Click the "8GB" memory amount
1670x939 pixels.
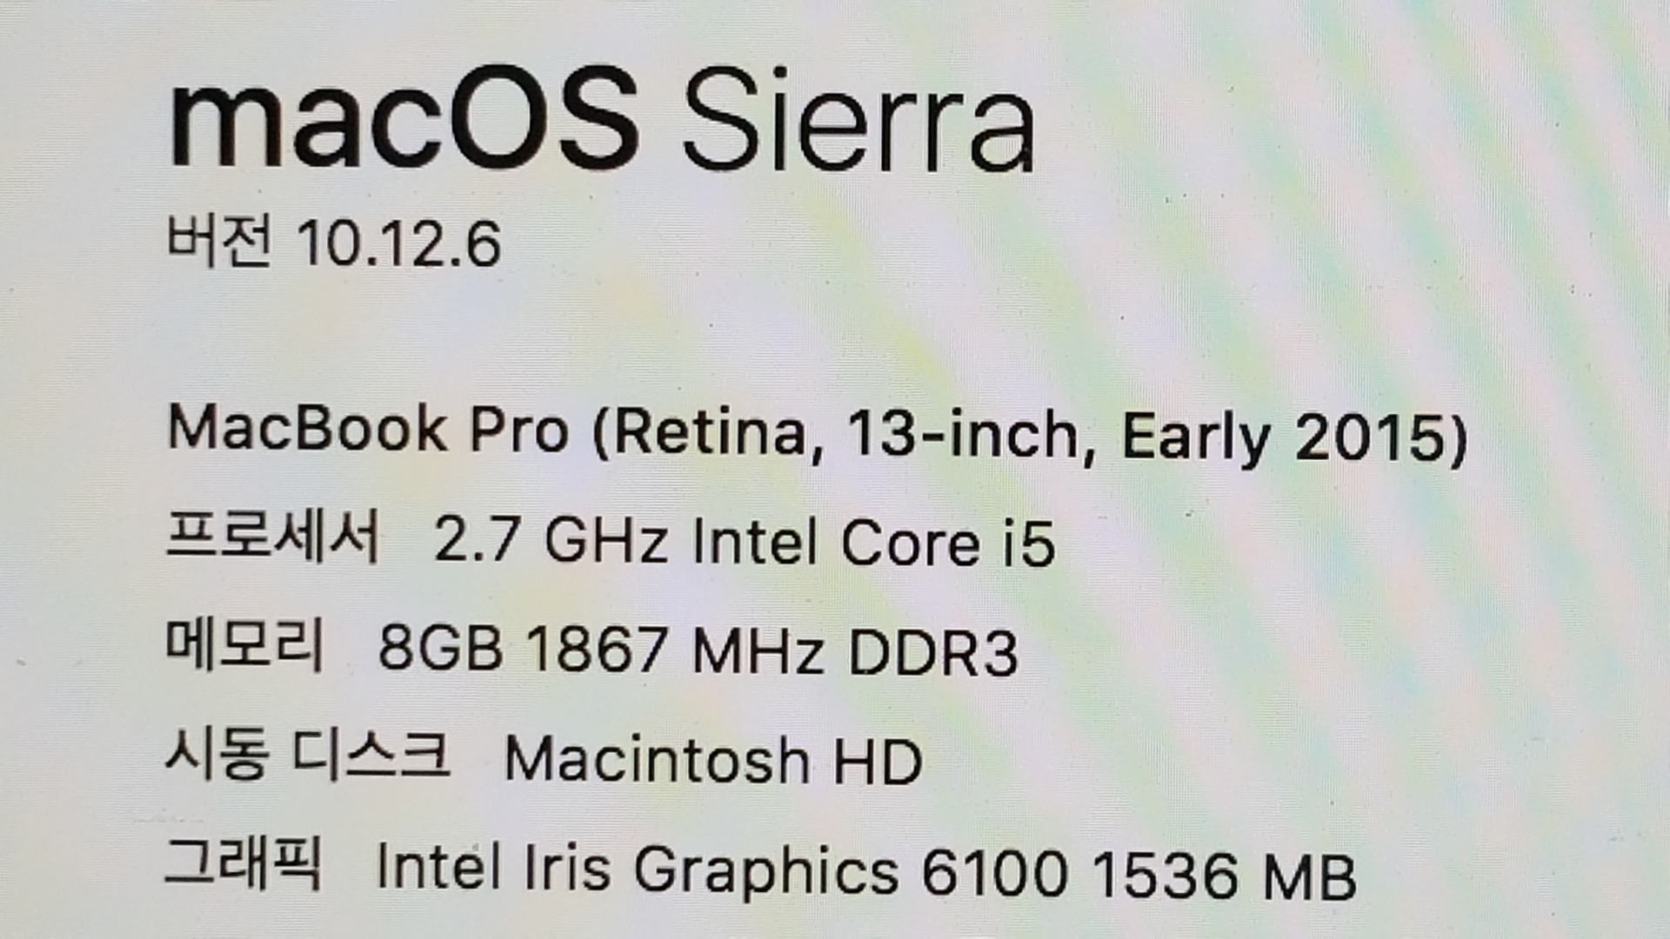click(x=440, y=649)
